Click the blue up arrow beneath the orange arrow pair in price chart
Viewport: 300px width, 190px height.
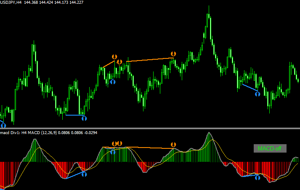point(113,82)
